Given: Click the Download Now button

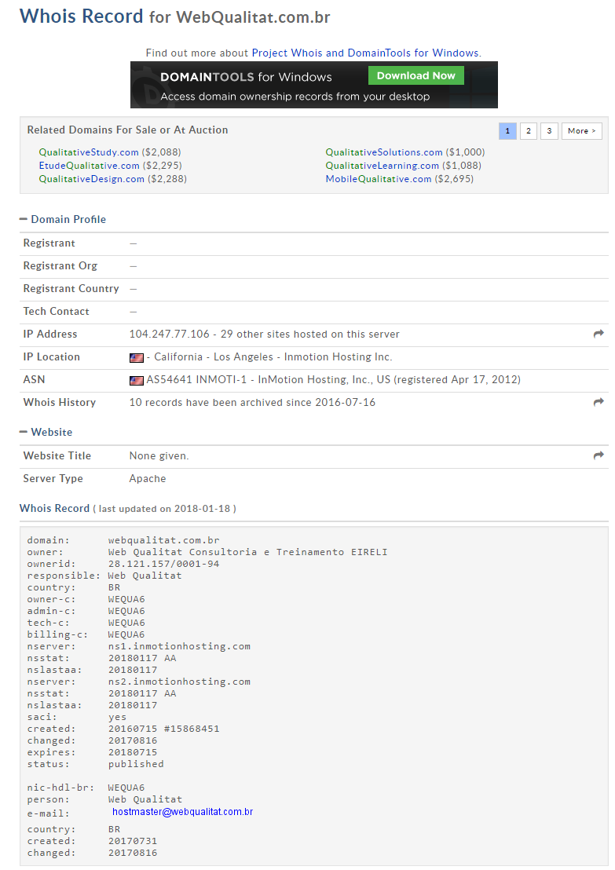Looking at the screenshot, I should pos(416,75).
